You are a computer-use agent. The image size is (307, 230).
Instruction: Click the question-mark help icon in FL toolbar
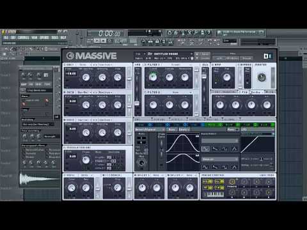(x=209, y=33)
